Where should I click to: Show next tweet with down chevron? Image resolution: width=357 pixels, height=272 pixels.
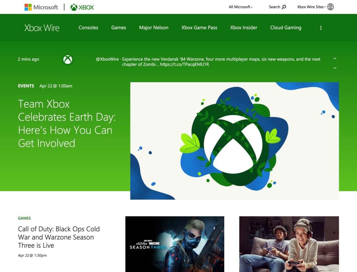click(x=335, y=68)
